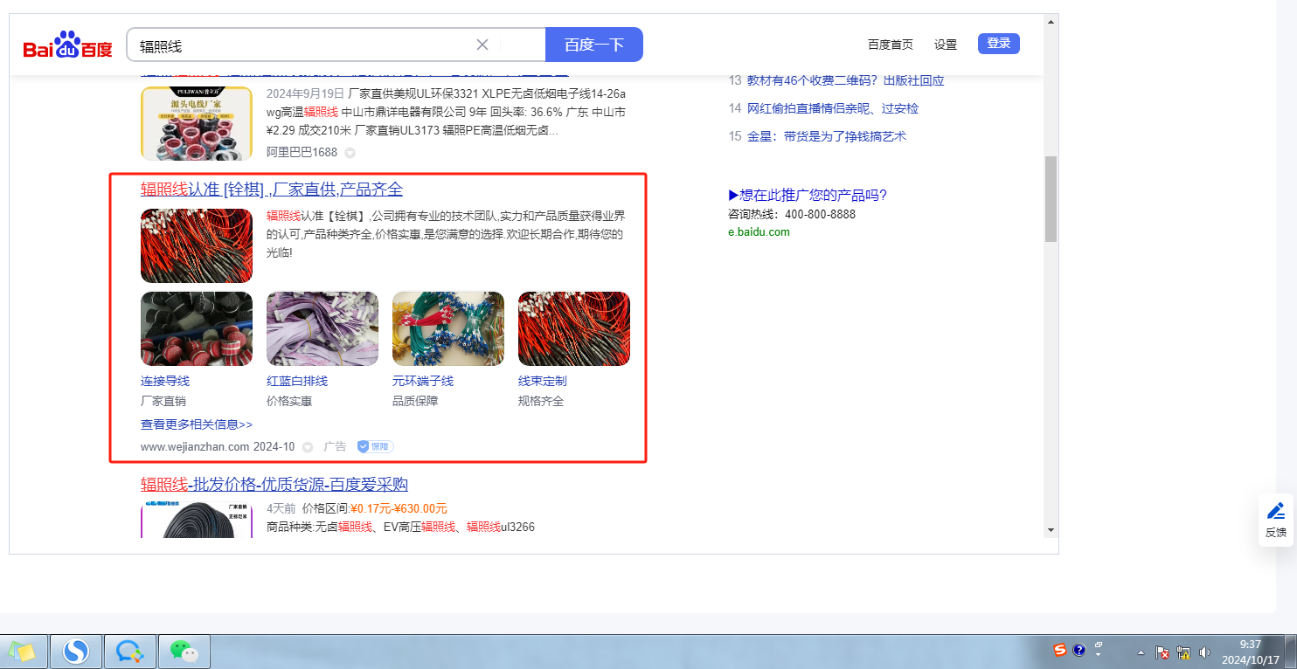Click the 连接导线 link text
This screenshot has width=1297, height=669.
pyautogui.click(x=165, y=381)
